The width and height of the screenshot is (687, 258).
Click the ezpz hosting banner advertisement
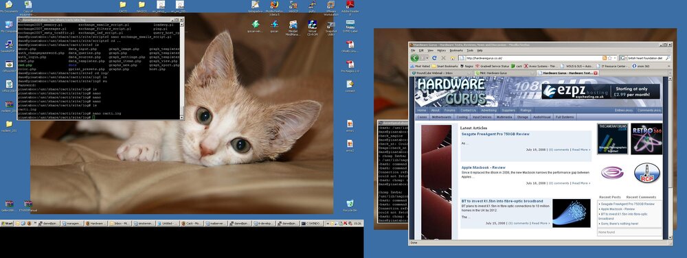tap(600, 91)
